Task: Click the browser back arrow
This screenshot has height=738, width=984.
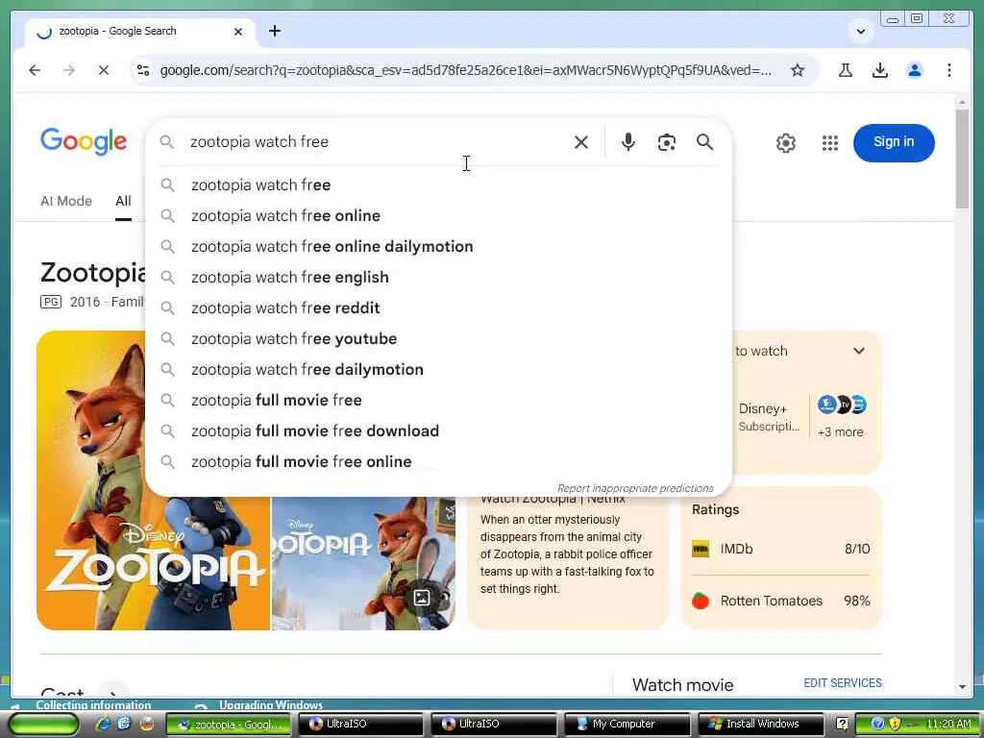Action: pyautogui.click(x=35, y=70)
